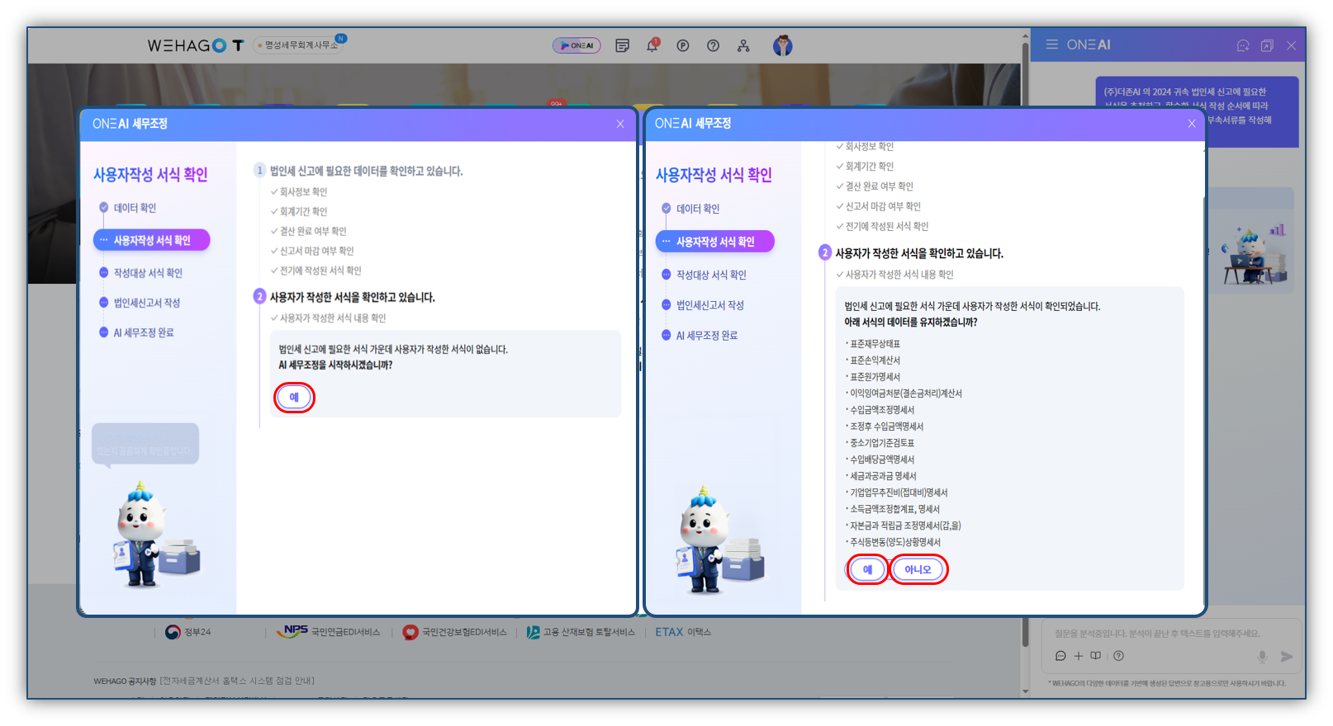Select 법인세신고서 작성 step in right dialog
Screen dimensions: 1333x726
709,305
